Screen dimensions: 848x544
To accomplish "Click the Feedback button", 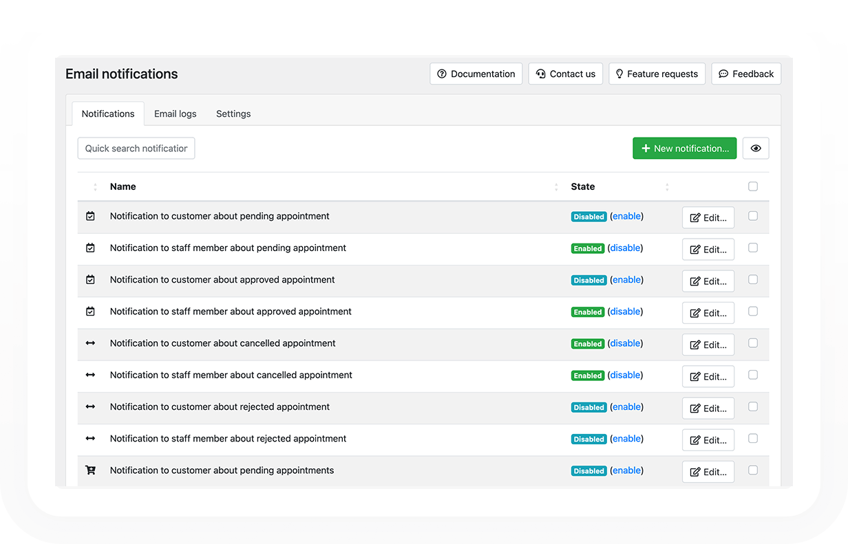I will click(746, 74).
